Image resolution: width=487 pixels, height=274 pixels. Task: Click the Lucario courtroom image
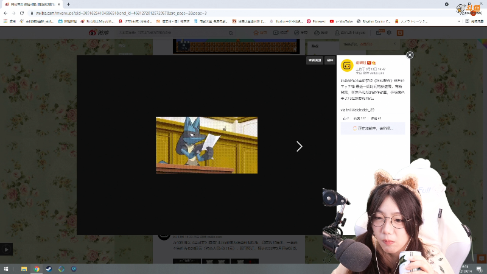point(206,145)
